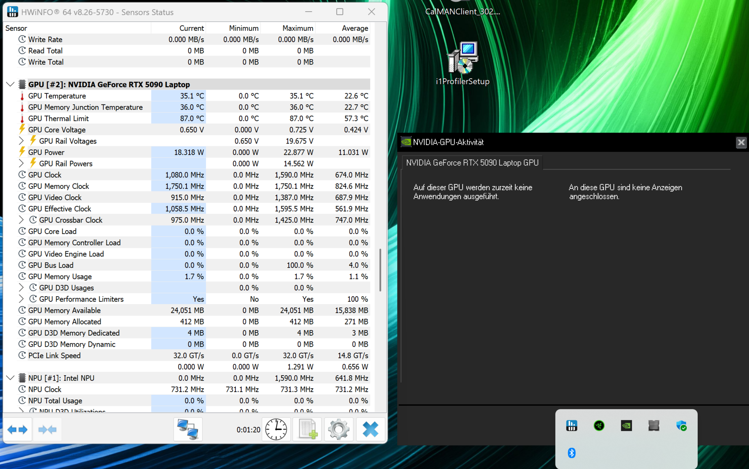Click the clock icon beside PCIe Link Speed
Image resolution: width=749 pixels, height=469 pixels.
tap(22, 356)
